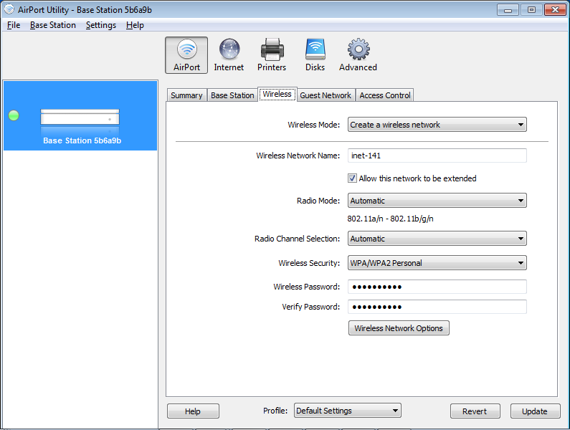Open the Base Station menu
570x430 pixels.
click(52, 25)
